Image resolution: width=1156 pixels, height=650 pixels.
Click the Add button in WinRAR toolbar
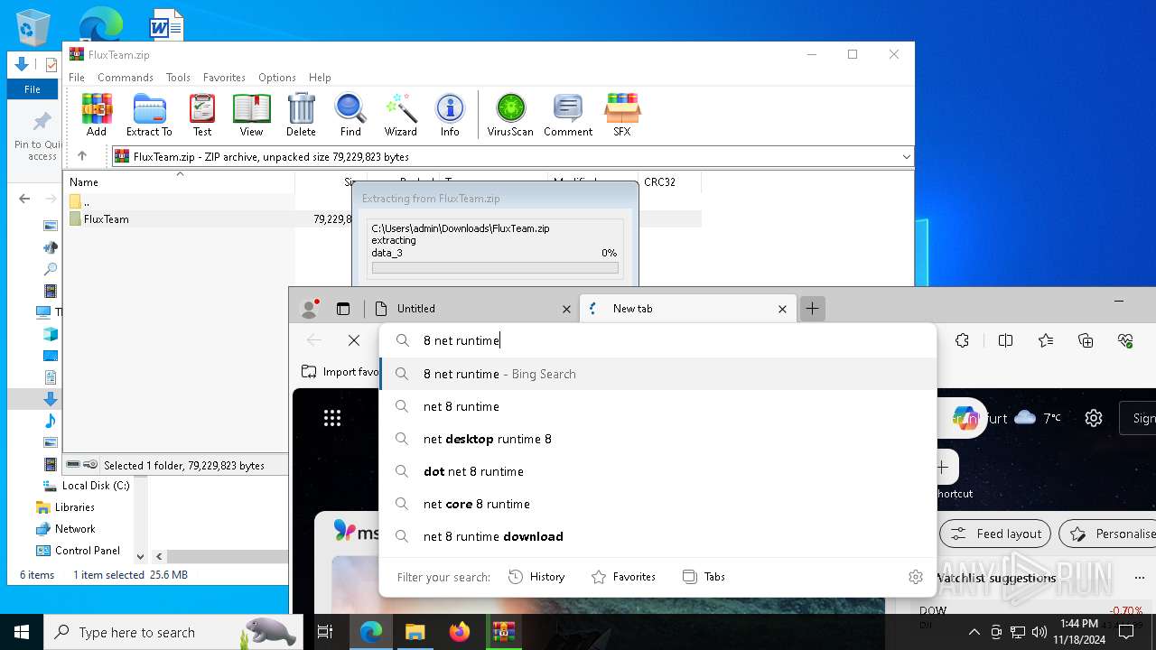97,115
